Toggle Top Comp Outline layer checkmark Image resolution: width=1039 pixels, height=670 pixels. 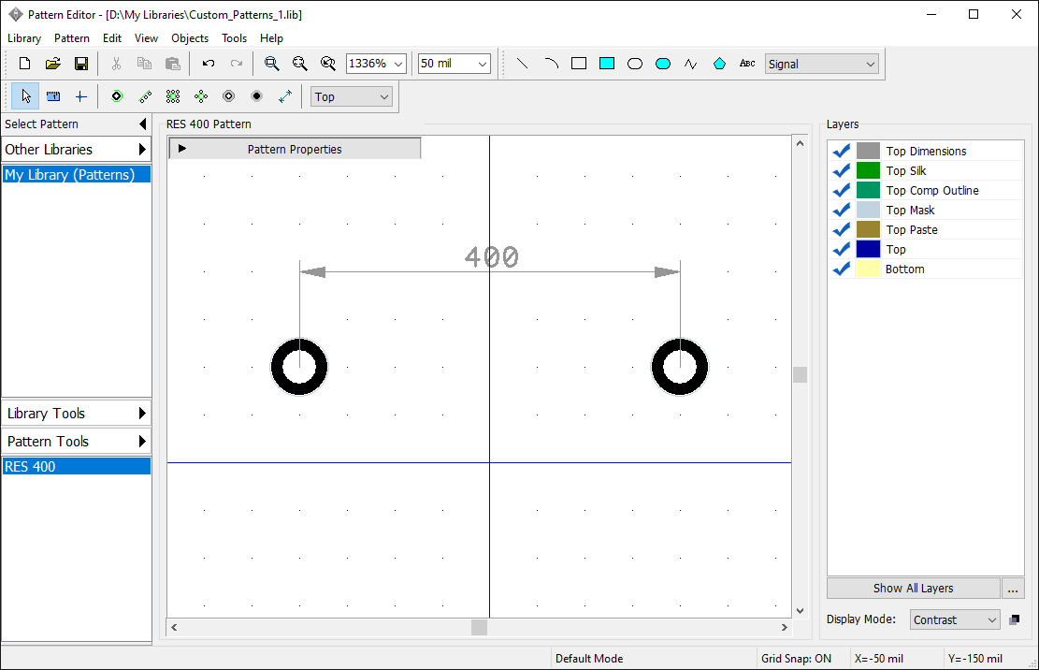[x=842, y=191]
